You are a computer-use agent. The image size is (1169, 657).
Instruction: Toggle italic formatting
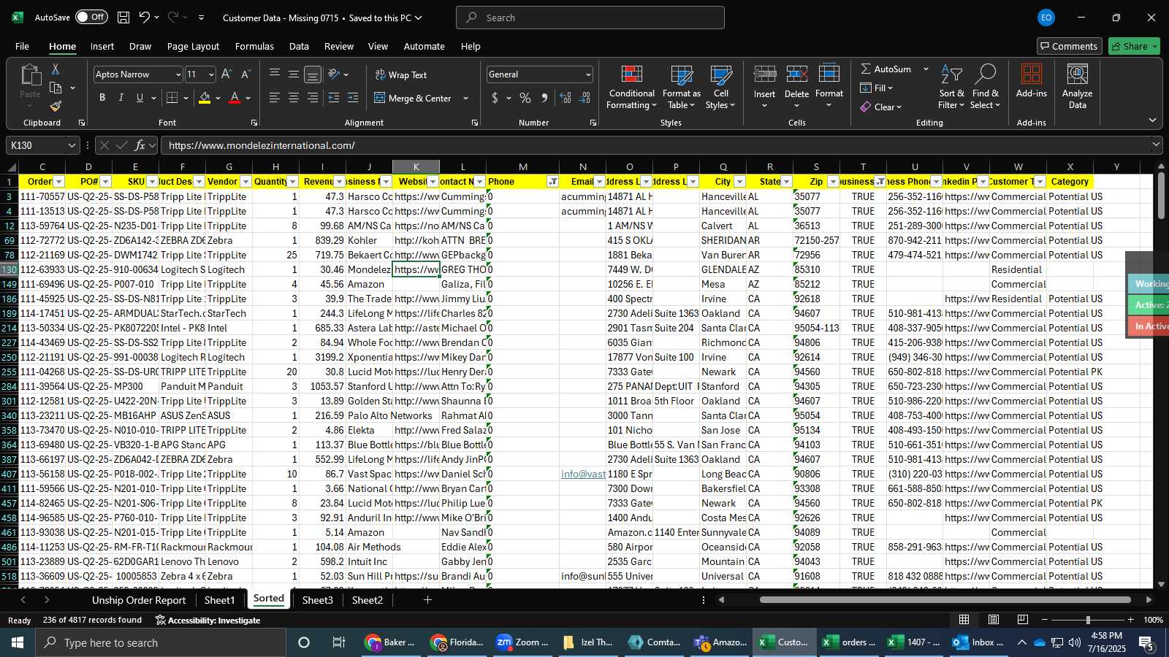121,98
